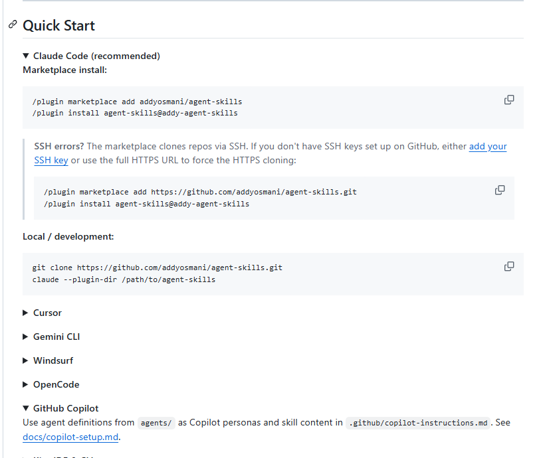Viewport: 539px width, 458px height.
Task: Expand the Gemini CLI section
Action: click(x=51, y=337)
